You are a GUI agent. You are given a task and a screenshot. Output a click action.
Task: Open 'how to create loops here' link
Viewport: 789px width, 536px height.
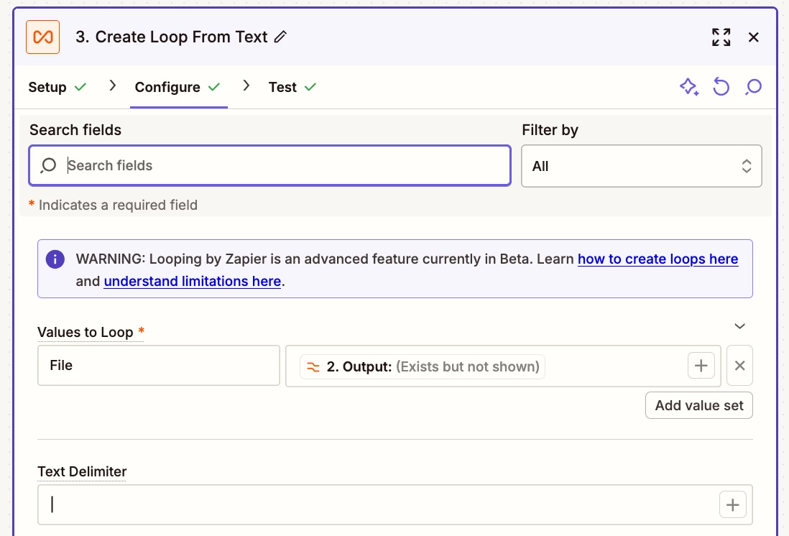click(x=657, y=259)
